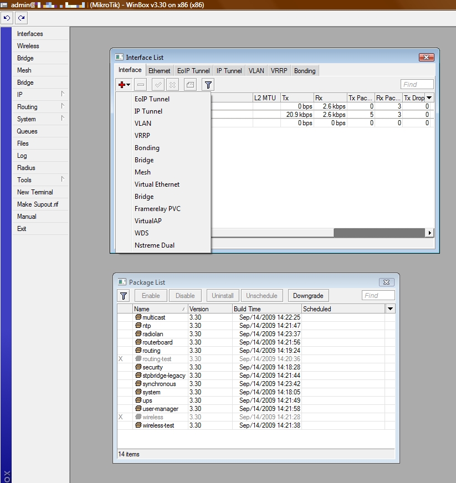Click the Uninstall package button
Viewport: 456px width, 483px height.
point(222,296)
